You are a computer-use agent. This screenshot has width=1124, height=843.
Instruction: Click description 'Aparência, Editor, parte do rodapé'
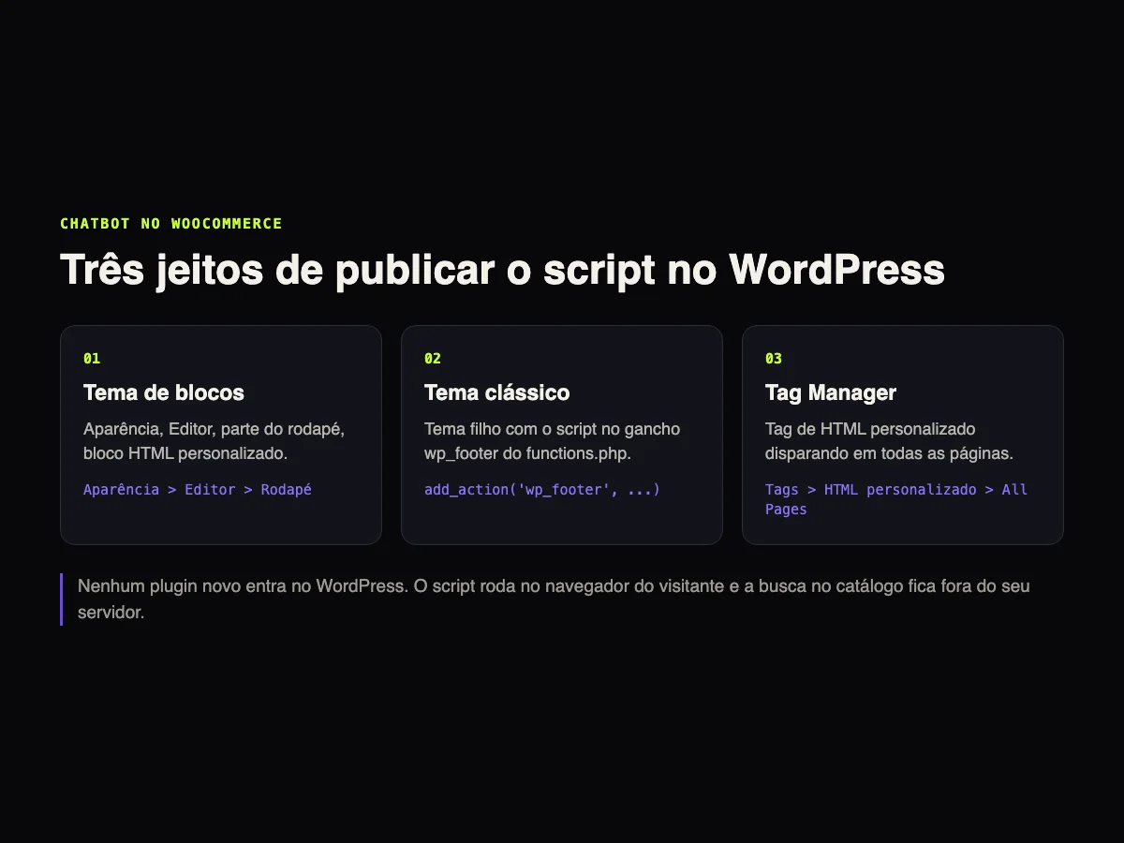tap(214, 441)
